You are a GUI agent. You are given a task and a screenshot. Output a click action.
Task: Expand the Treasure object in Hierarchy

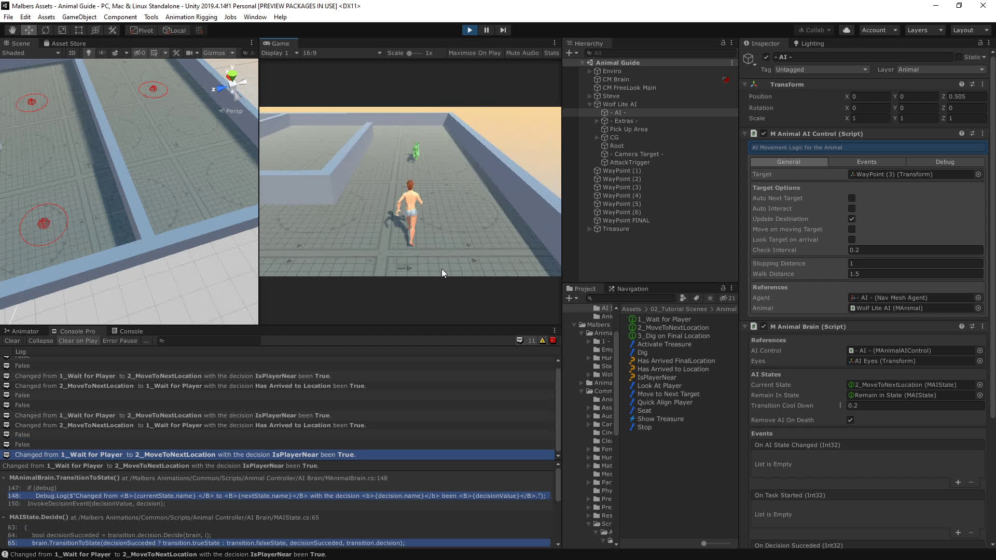(x=589, y=229)
